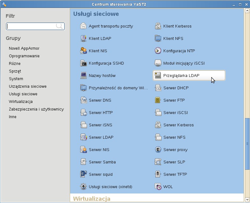This screenshot has width=250, height=203.
Task: Click the Klient NFS label
Action: point(173,39)
